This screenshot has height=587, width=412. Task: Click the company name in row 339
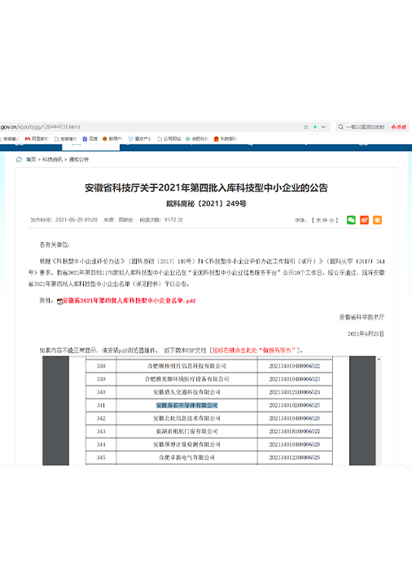pyautogui.click(x=186, y=379)
